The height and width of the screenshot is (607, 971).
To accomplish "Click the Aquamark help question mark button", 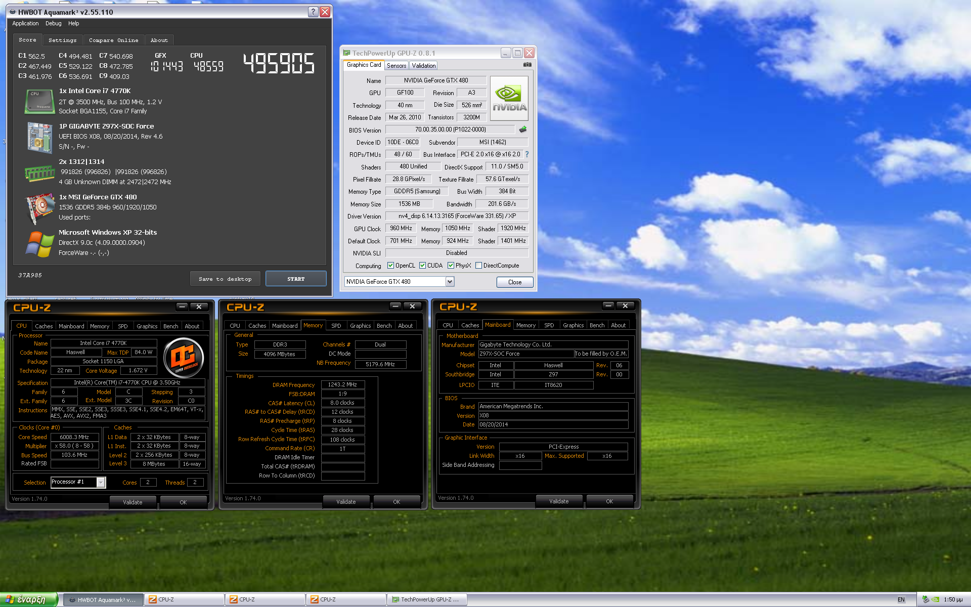I will point(313,12).
